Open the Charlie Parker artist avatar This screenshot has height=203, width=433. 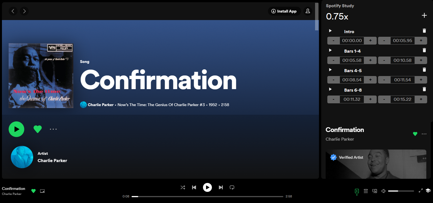pyautogui.click(x=22, y=157)
